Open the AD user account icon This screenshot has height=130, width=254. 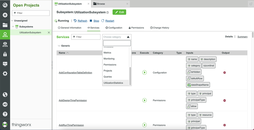tap(5, 104)
